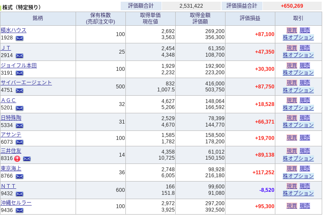The image size is (323, 215).
Task: Click 現買 in the AGC row
Action: point(292,100)
